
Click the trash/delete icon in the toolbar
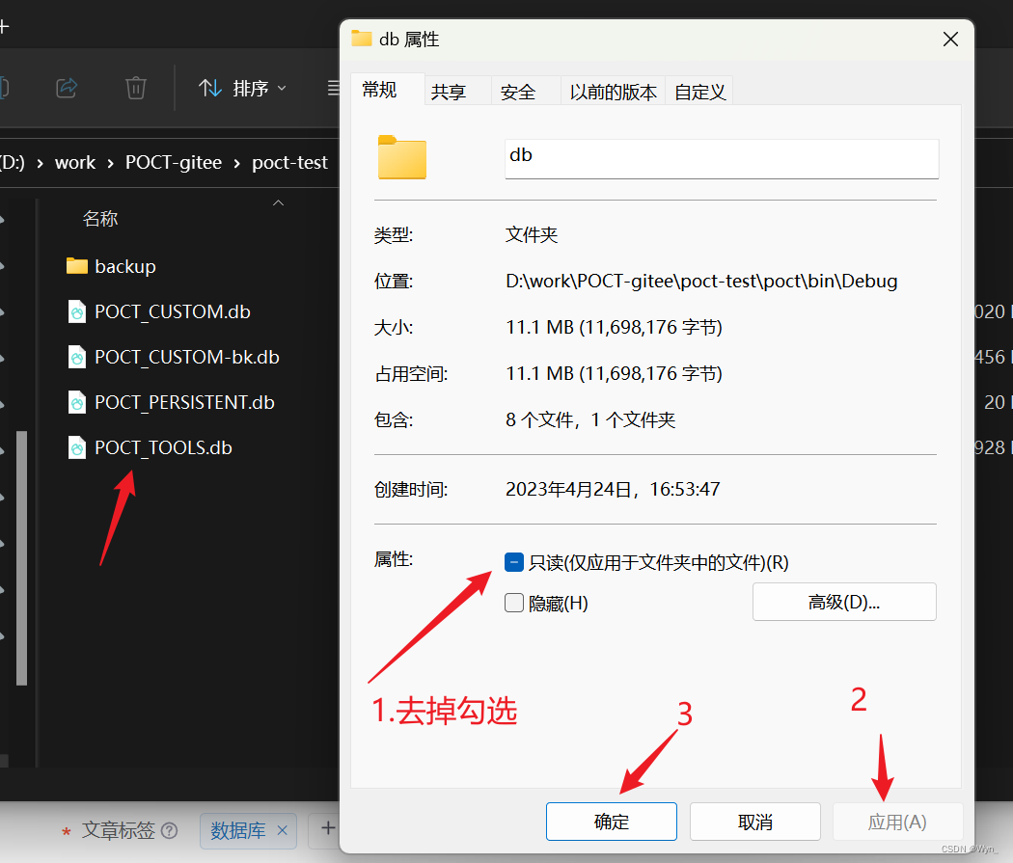click(x=135, y=88)
